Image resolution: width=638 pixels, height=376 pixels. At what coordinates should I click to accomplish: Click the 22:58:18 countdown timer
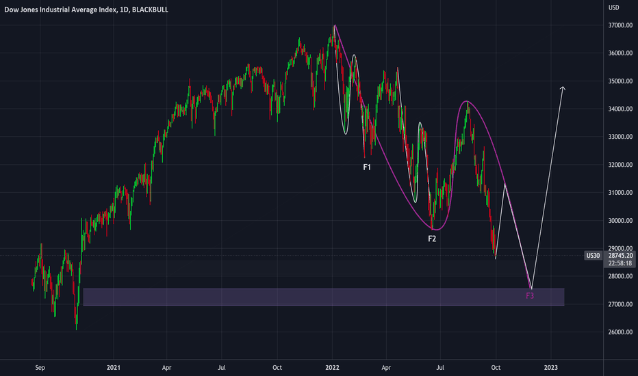point(620,263)
